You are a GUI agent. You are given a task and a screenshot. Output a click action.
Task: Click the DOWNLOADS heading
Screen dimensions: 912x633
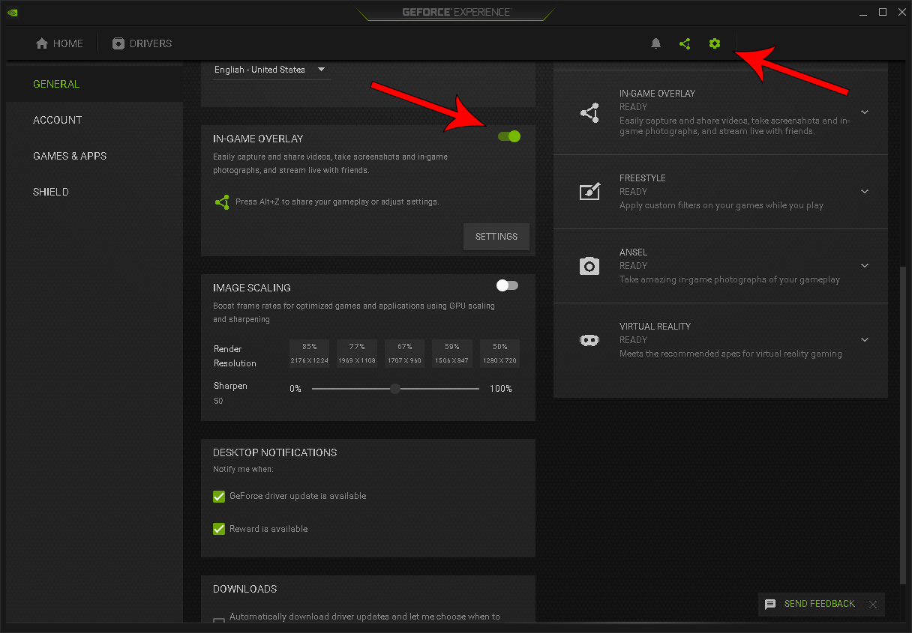point(245,589)
